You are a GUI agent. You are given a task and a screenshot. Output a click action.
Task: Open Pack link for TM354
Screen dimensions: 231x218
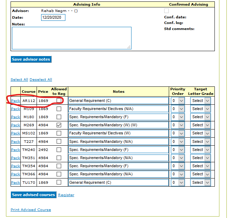15,166
